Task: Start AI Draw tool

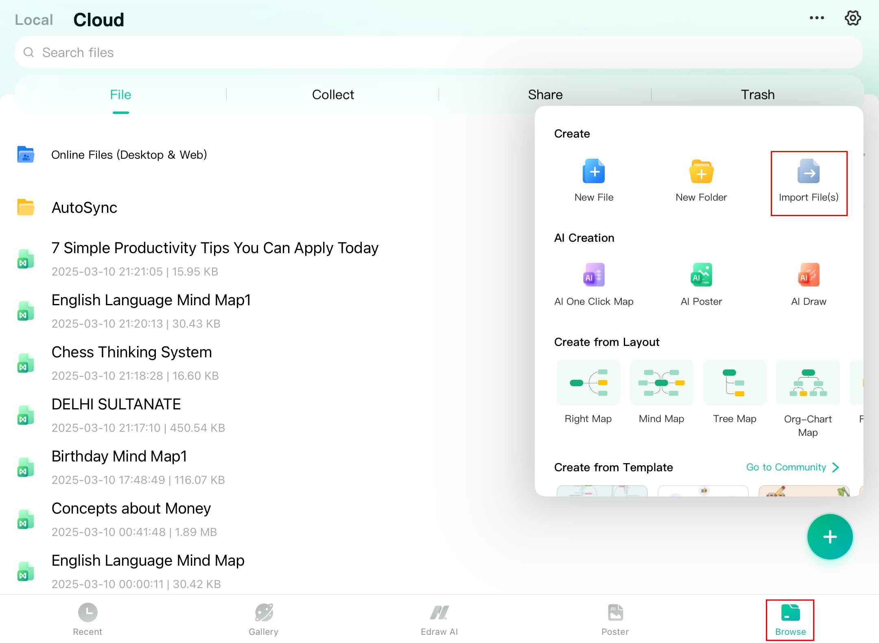Action: point(808,276)
